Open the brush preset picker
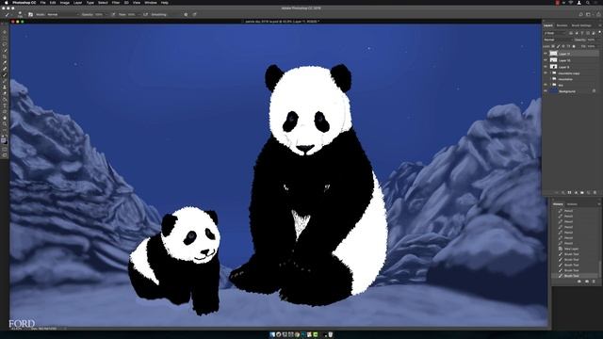Screen dimensions: 603x339 20,15
